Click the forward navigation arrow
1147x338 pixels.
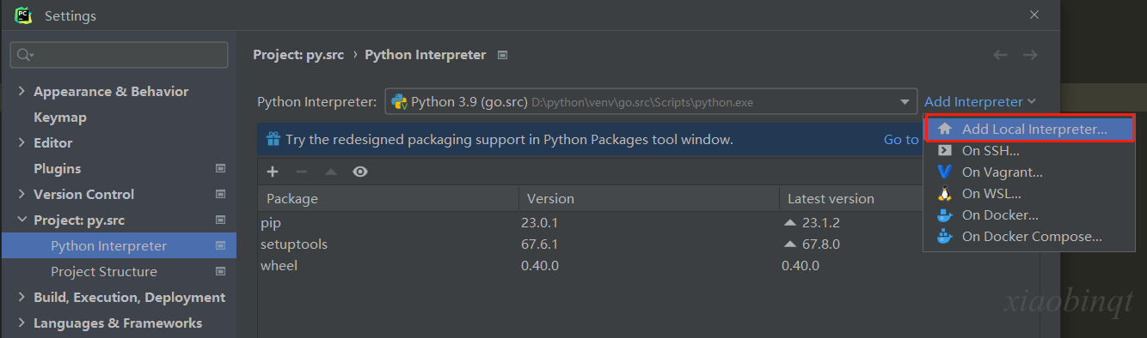click(1030, 55)
